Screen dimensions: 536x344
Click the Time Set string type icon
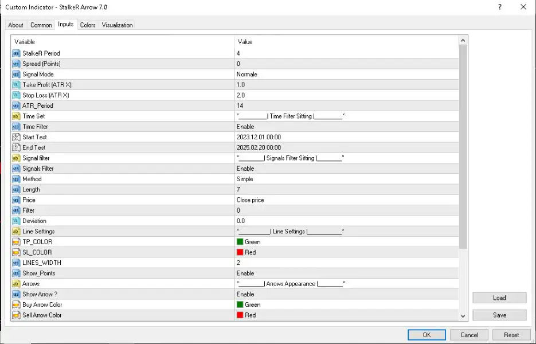point(16,116)
